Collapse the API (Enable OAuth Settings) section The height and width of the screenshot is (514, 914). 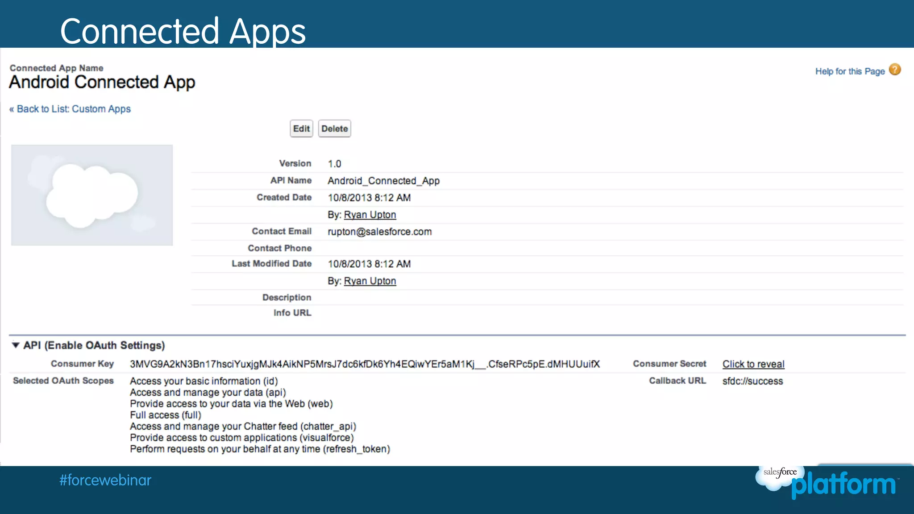coord(16,345)
